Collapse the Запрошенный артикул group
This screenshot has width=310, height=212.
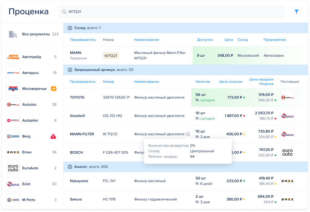pos(70,70)
